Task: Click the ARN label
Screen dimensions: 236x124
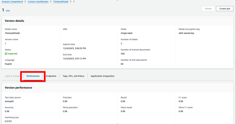Action: pos(65,29)
